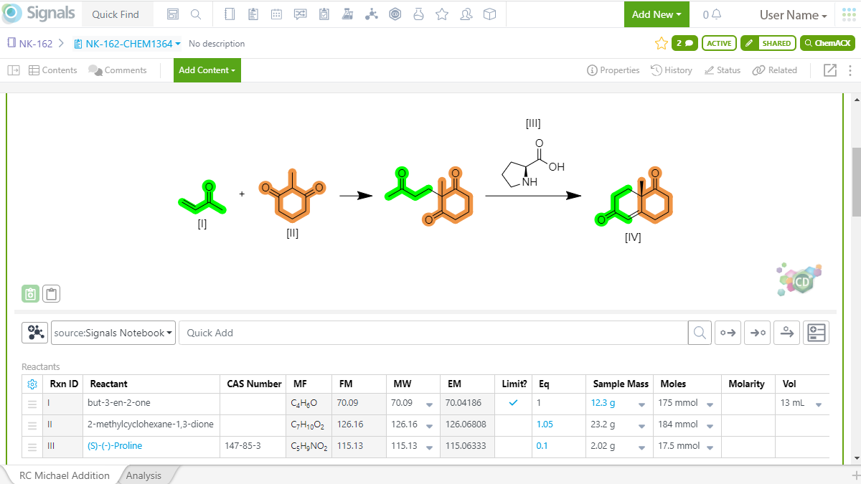Open the MW dropdown for 2-methylcyclohexane-1,3-dione
This screenshot has width=861, height=484.
[428, 424]
